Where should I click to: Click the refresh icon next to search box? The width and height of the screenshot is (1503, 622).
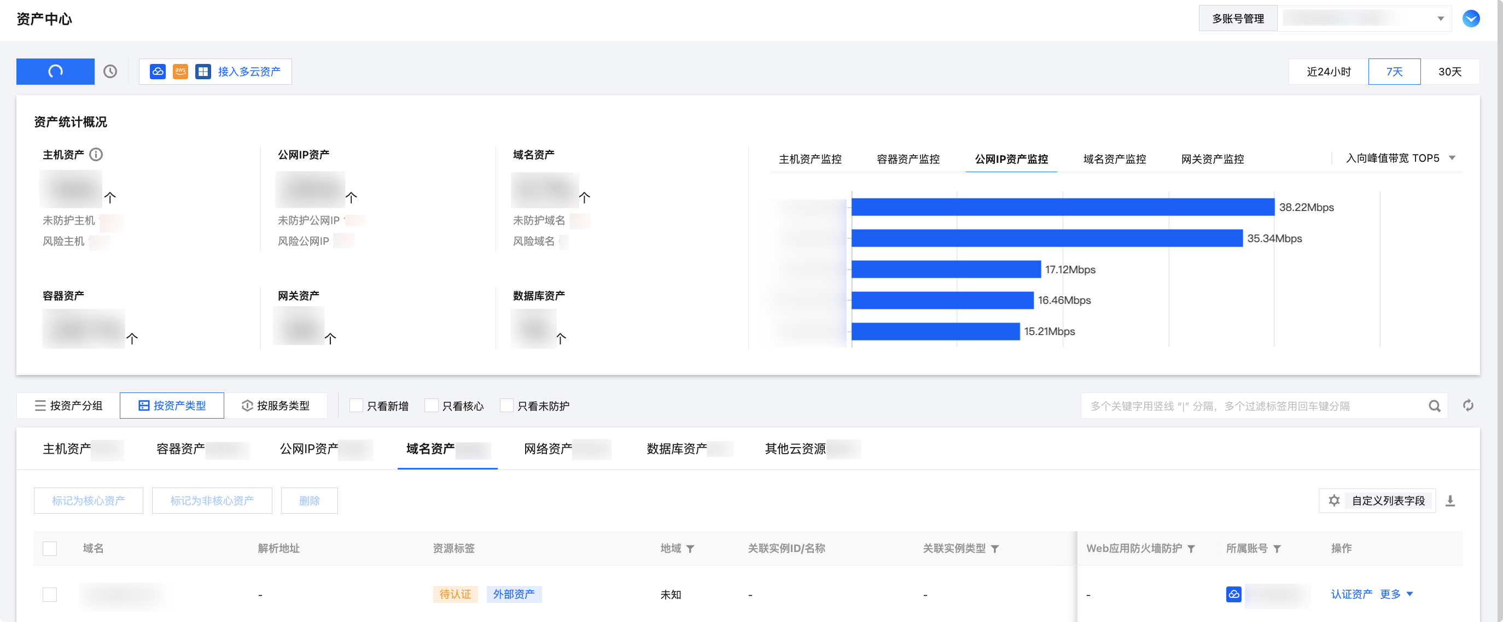coord(1468,406)
